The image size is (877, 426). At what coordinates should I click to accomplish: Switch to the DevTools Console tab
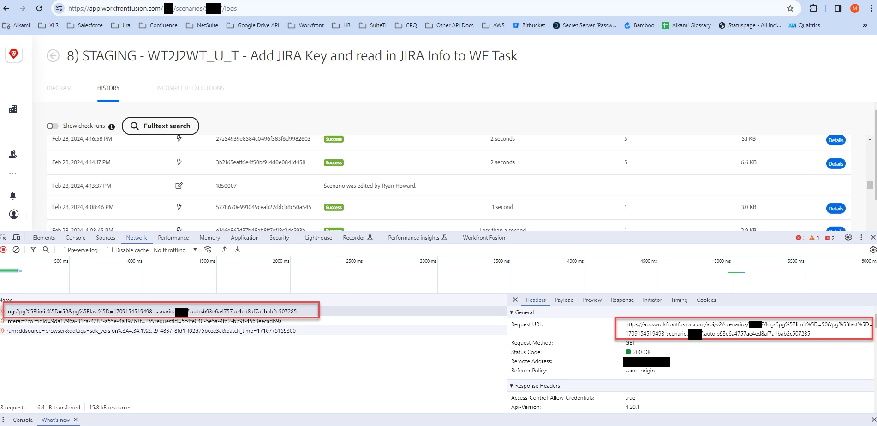(x=76, y=238)
